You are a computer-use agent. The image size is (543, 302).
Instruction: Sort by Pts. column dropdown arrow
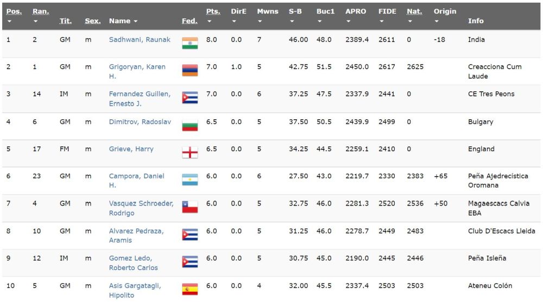coord(210,22)
